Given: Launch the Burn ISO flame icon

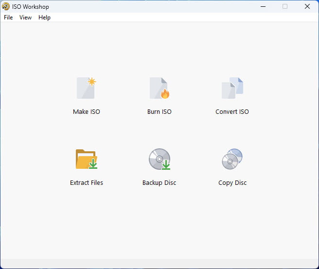Looking at the screenshot, I should tap(159, 88).
